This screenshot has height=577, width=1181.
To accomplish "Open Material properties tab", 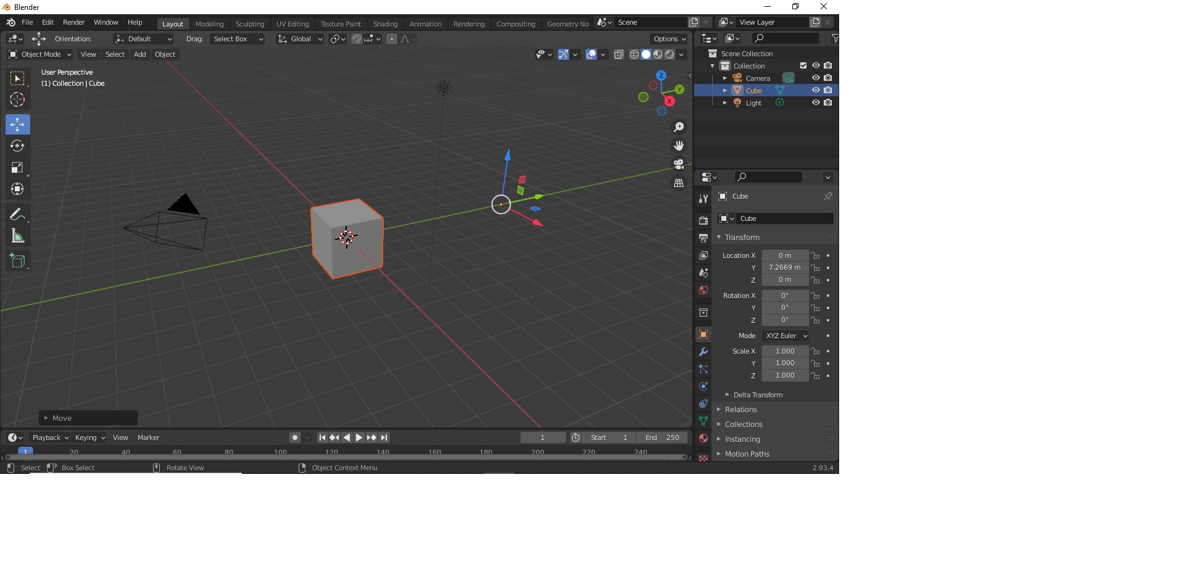I will pyautogui.click(x=703, y=438).
